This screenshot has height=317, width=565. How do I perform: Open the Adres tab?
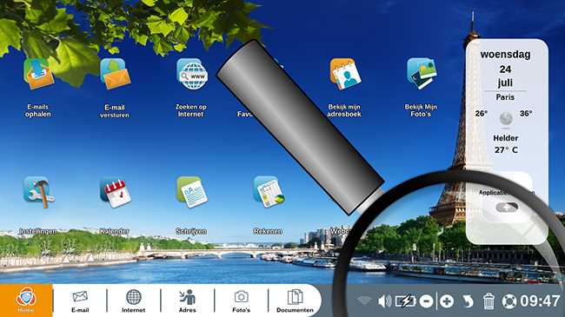coord(188,301)
